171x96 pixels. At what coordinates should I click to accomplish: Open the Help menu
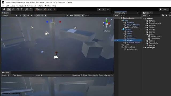(x=54, y=6)
